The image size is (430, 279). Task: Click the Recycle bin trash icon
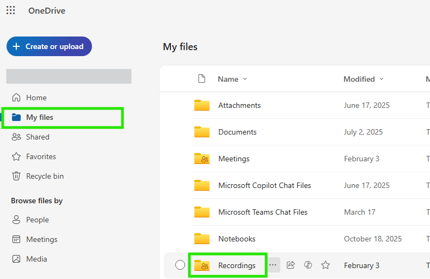pyautogui.click(x=16, y=176)
